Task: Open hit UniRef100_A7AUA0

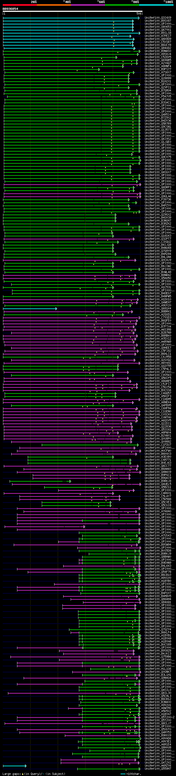Action: pyautogui.click(x=158, y=511)
